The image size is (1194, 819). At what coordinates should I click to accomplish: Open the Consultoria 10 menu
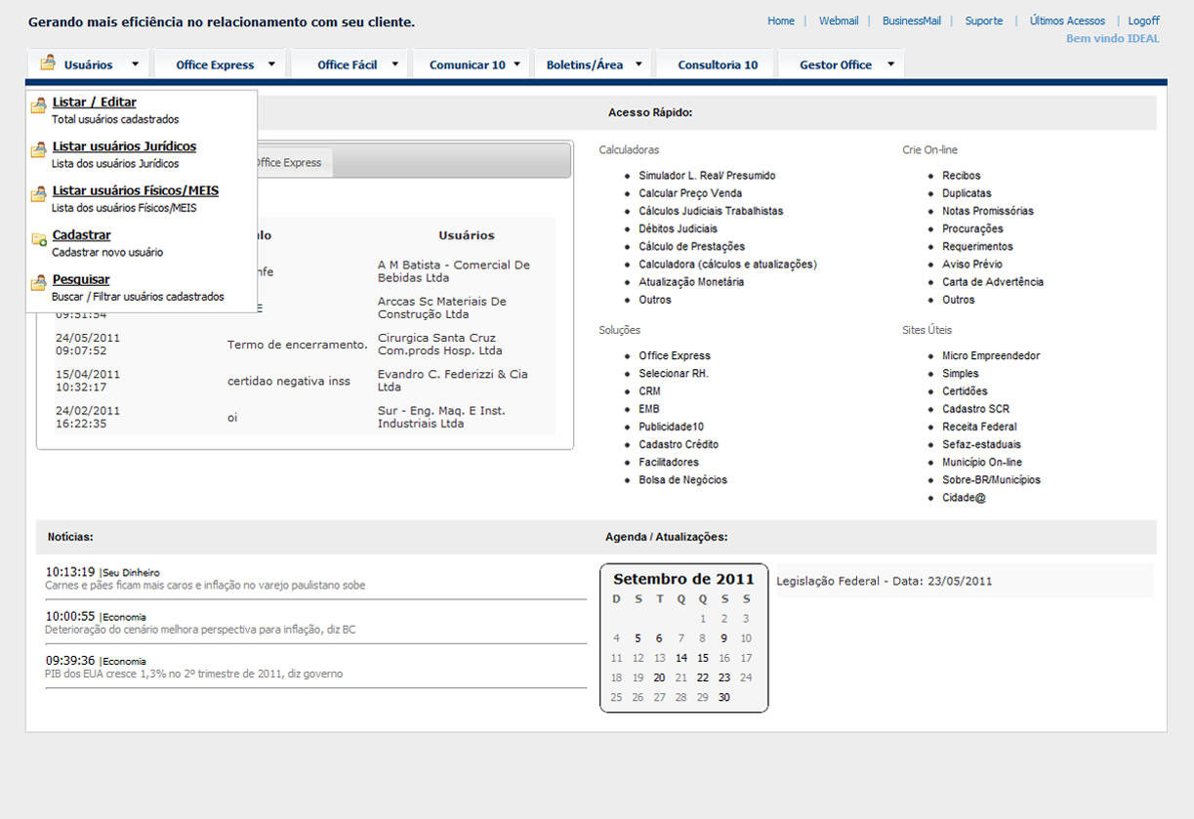click(x=718, y=64)
